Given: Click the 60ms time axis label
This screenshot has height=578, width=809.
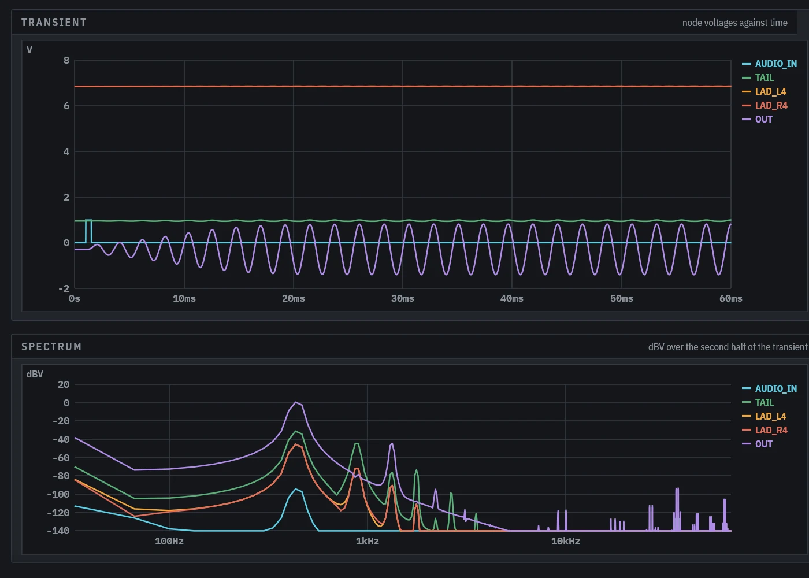Looking at the screenshot, I should pyautogui.click(x=731, y=299).
